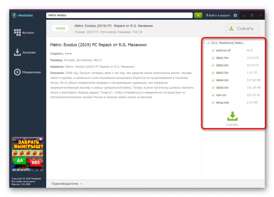Screen dimensions: 274x197
Task: Click the green search magnifier button
Action: pos(198,15)
